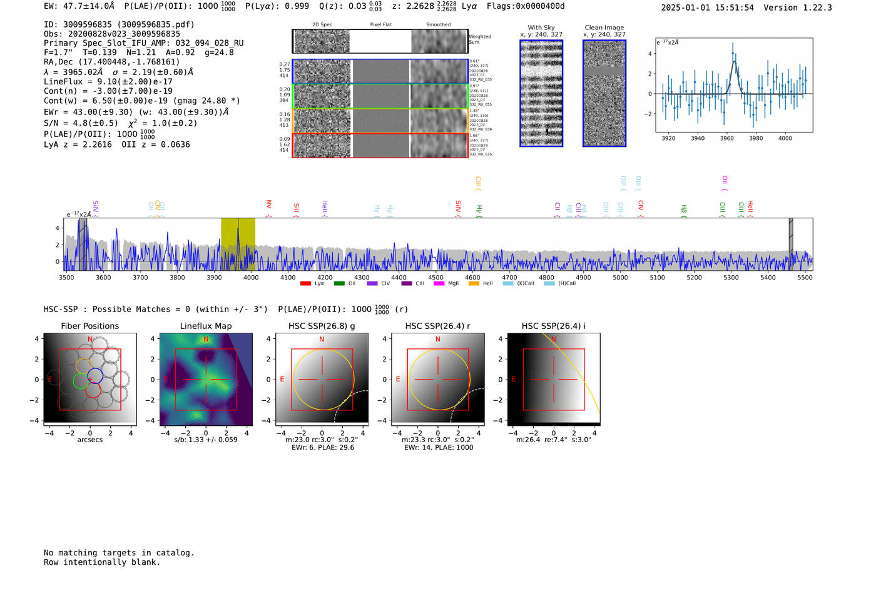Click the Weighted Sum smoothed spectrum panel
This screenshot has width=876, height=596.
[439, 41]
